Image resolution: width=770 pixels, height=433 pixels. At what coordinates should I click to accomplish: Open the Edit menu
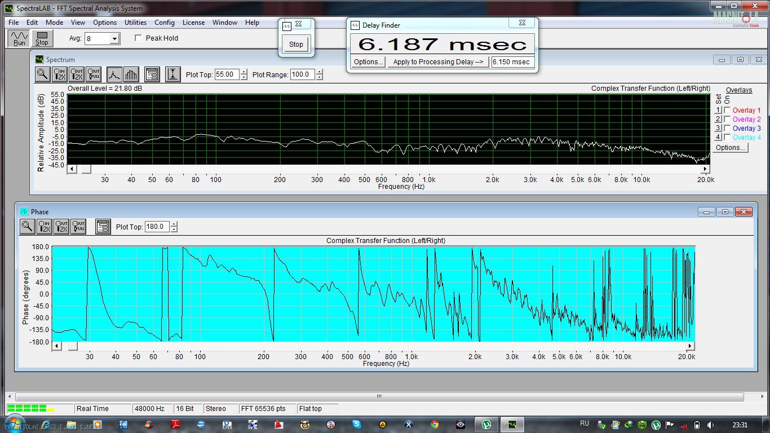pyautogui.click(x=32, y=23)
